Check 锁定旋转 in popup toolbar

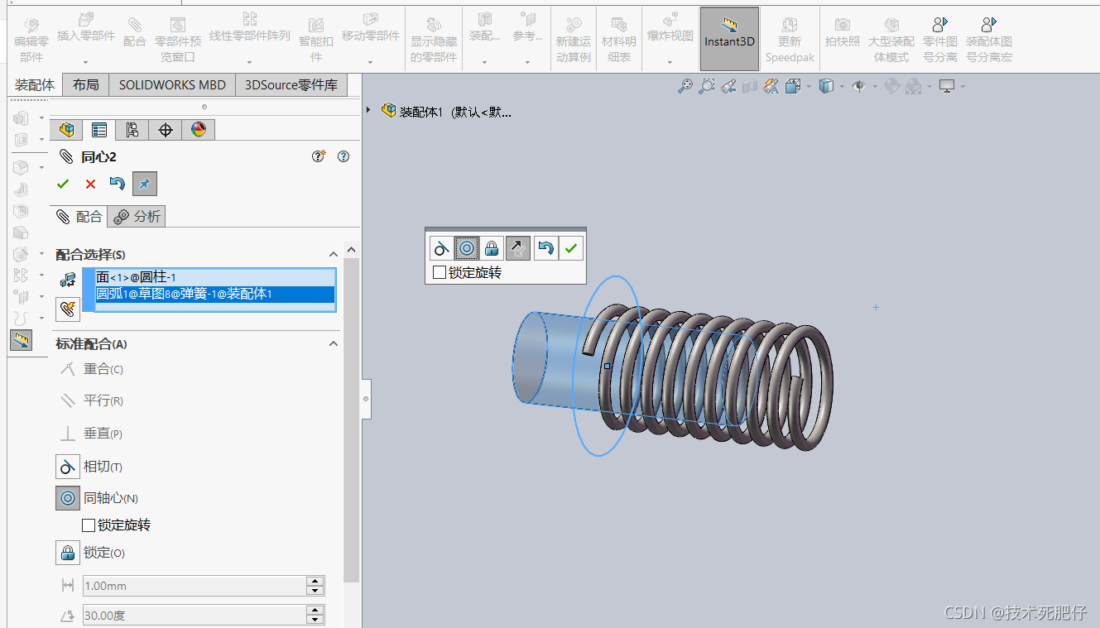(x=440, y=272)
